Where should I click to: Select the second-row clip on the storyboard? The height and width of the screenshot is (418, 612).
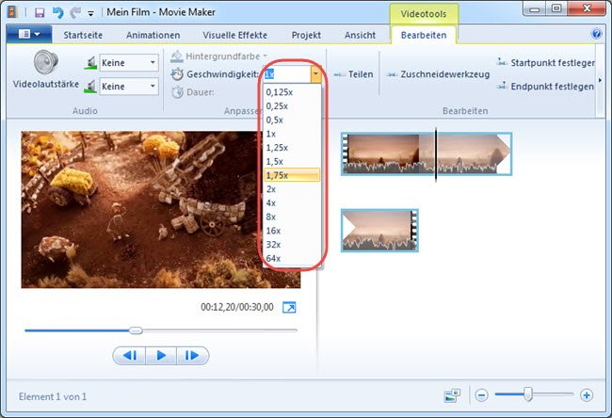point(379,231)
